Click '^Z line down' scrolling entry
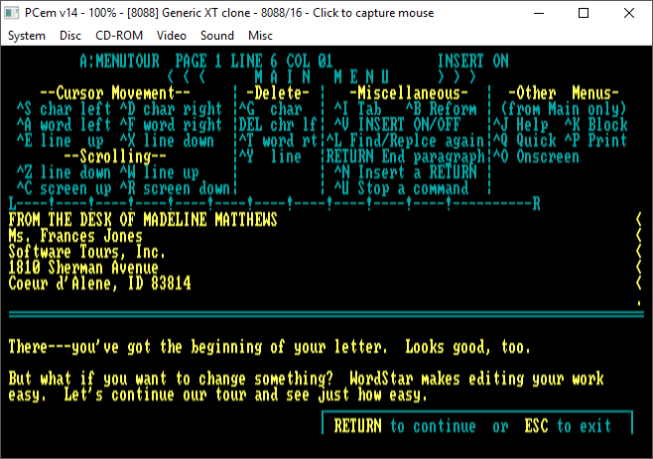653x459 pixels. tap(64, 172)
